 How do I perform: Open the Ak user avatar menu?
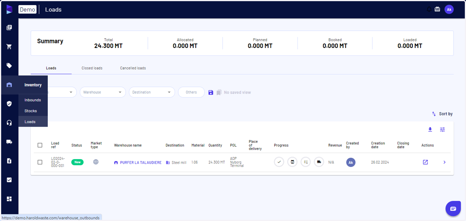click(x=449, y=10)
